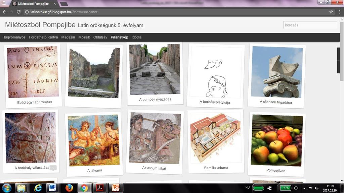Click the scrollbar down arrow

(x=342, y=181)
